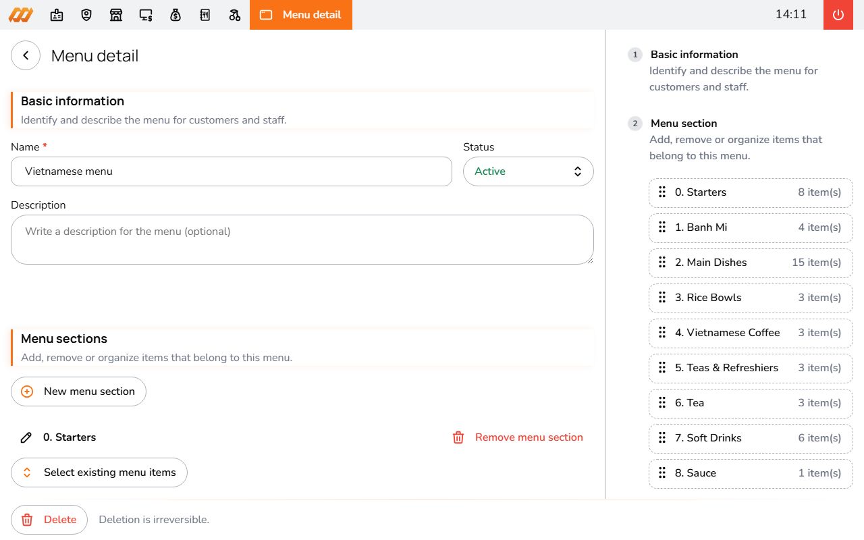Open the ID badge employees icon
The image size is (864, 540).
[57, 15]
